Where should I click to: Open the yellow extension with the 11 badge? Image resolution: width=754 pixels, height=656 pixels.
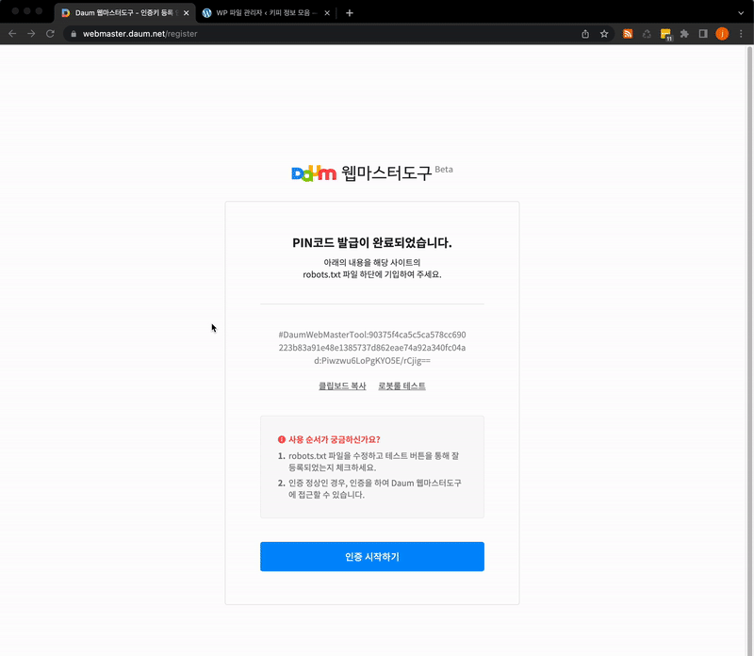666,34
